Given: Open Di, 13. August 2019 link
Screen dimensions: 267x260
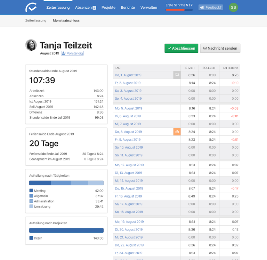Looking at the screenshot, I should click(x=128, y=173).
